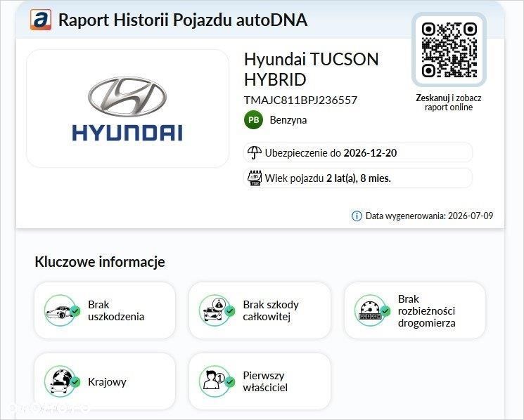
Task: Click the Brak rozbieżności drogomierza label
Action: (x=426, y=310)
